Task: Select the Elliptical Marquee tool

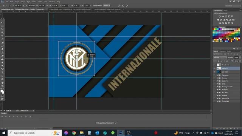Action: (2, 26)
